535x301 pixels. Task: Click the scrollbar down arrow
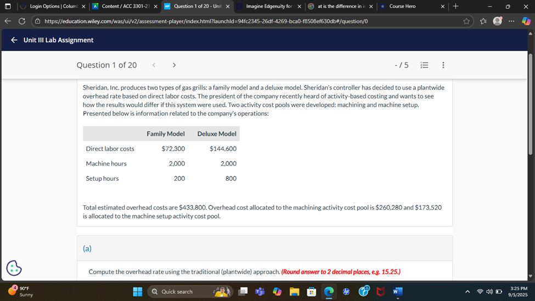(x=530, y=276)
